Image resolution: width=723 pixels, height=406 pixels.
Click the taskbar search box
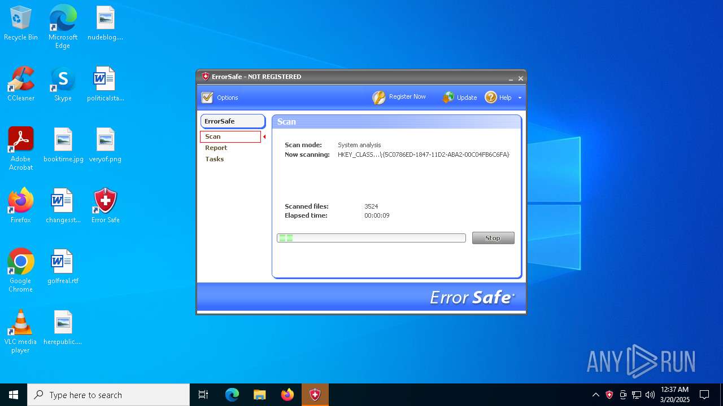108,395
